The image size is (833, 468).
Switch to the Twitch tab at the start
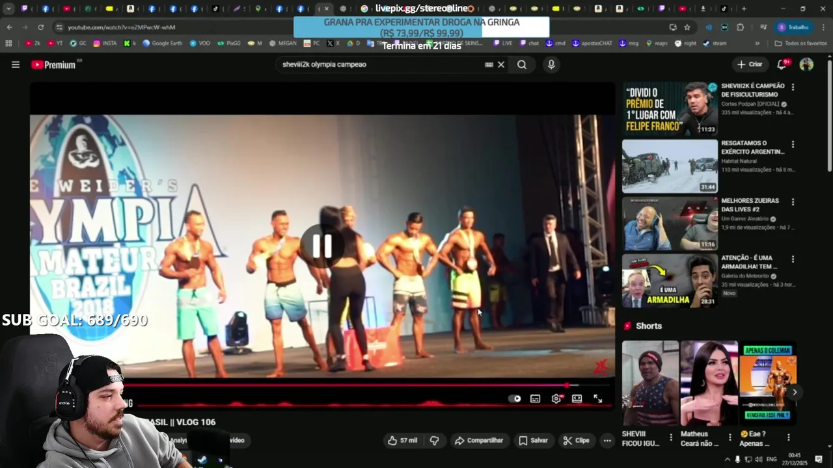coord(24,9)
